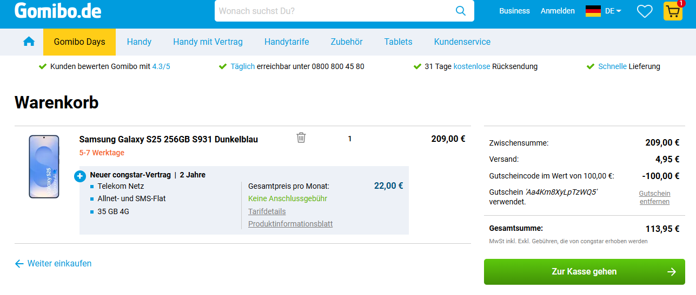Viewport: 696px width, 295px height.
Task: Open the Produktinformationsblatt link
Action: click(290, 224)
